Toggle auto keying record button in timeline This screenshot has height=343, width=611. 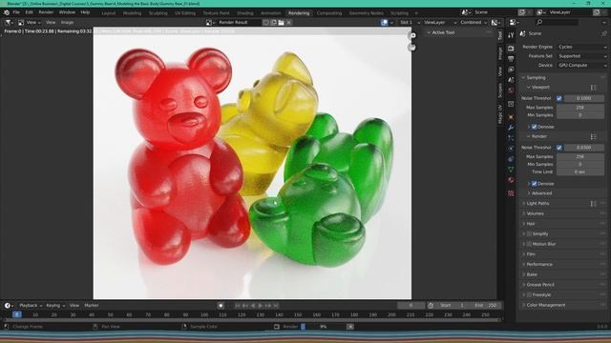click(221, 306)
